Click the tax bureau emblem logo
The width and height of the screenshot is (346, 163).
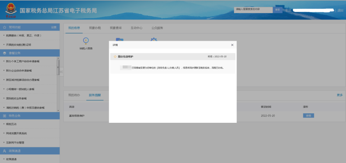click(11, 10)
